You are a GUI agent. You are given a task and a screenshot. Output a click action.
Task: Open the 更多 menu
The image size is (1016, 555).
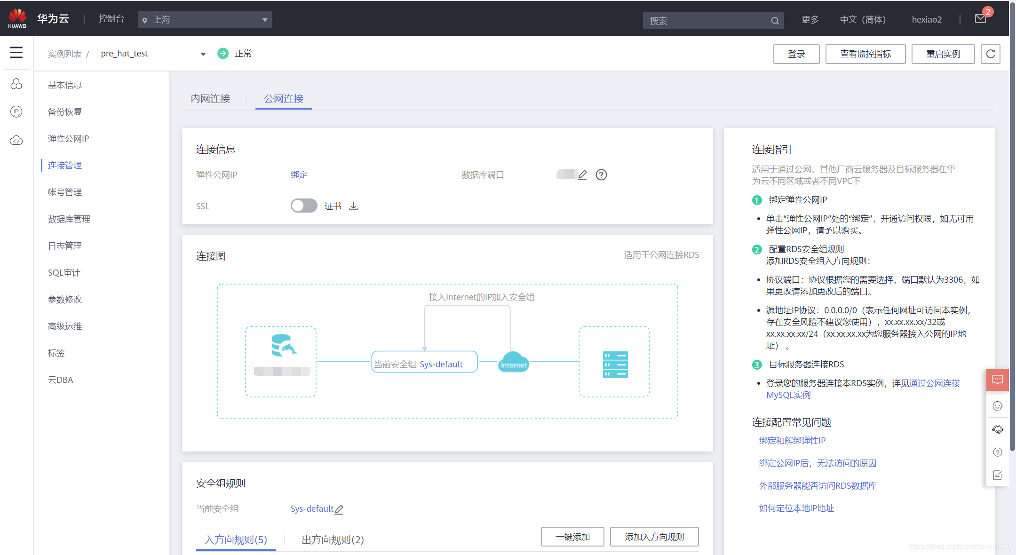click(810, 19)
